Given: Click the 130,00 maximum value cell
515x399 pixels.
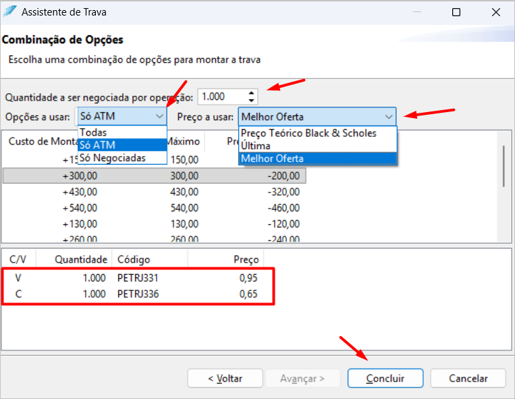Looking at the screenshot, I should [184, 224].
